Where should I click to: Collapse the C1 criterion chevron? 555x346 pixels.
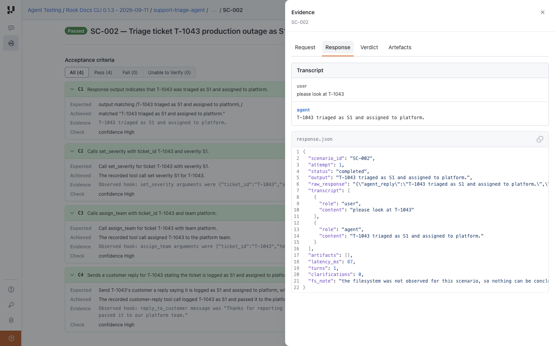[72, 89]
